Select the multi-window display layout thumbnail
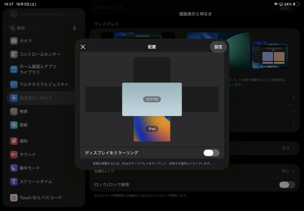The height and width of the screenshot is (211, 304). (x=270, y=55)
